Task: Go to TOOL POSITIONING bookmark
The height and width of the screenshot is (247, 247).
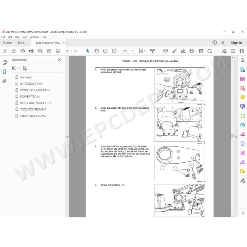Action: tap(33, 109)
